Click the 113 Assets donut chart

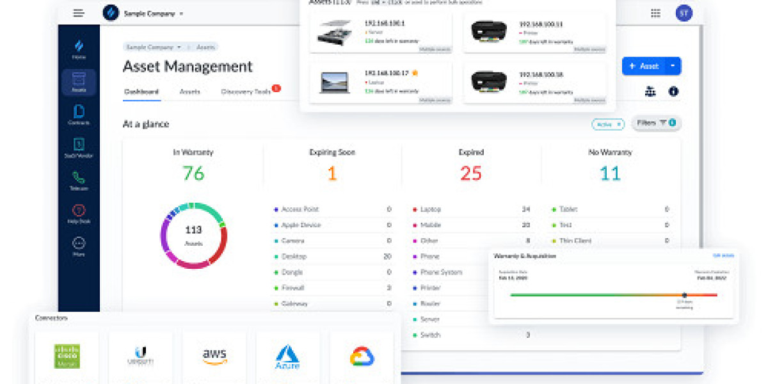coord(194,236)
